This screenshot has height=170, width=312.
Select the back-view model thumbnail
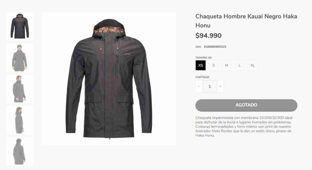click(x=20, y=151)
